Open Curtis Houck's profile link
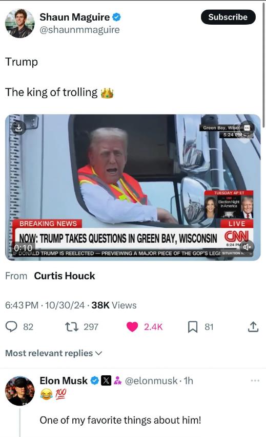 coord(65,276)
